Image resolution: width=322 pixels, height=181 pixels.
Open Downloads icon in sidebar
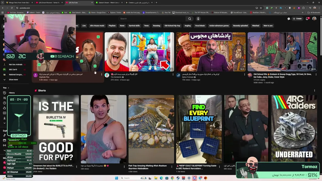tap(4, 118)
